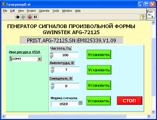Open the Форма сигнала USER dropdown arrow

[x=81, y=103]
